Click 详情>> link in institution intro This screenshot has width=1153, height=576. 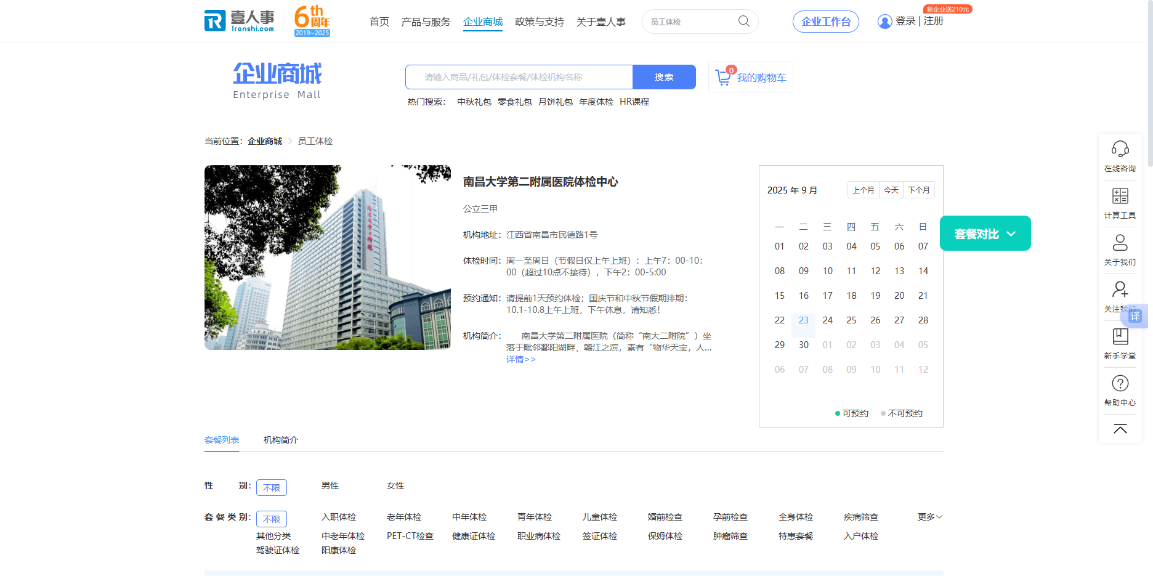click(520, 359)
